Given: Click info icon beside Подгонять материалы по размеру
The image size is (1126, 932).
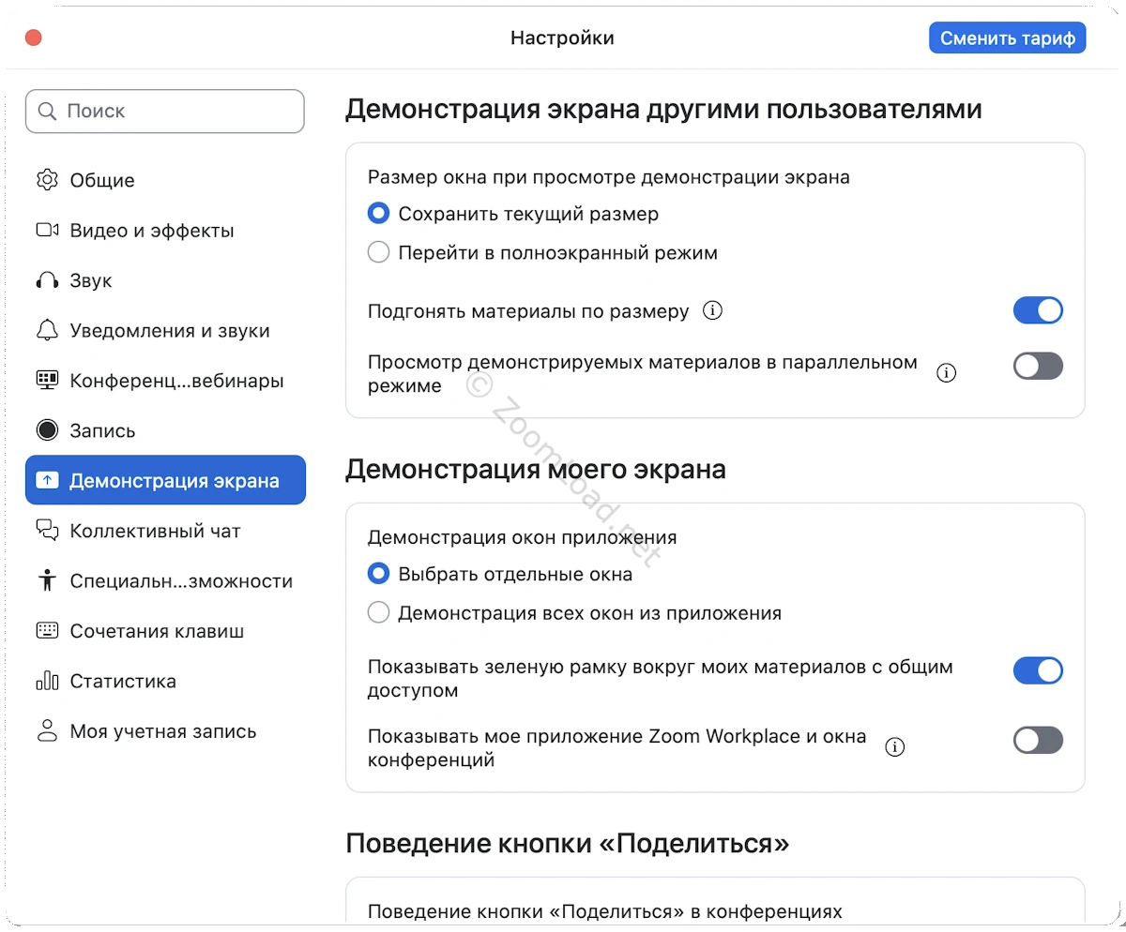Looking at the screenshot, I should pyautogui.click(x=713, y=310).
